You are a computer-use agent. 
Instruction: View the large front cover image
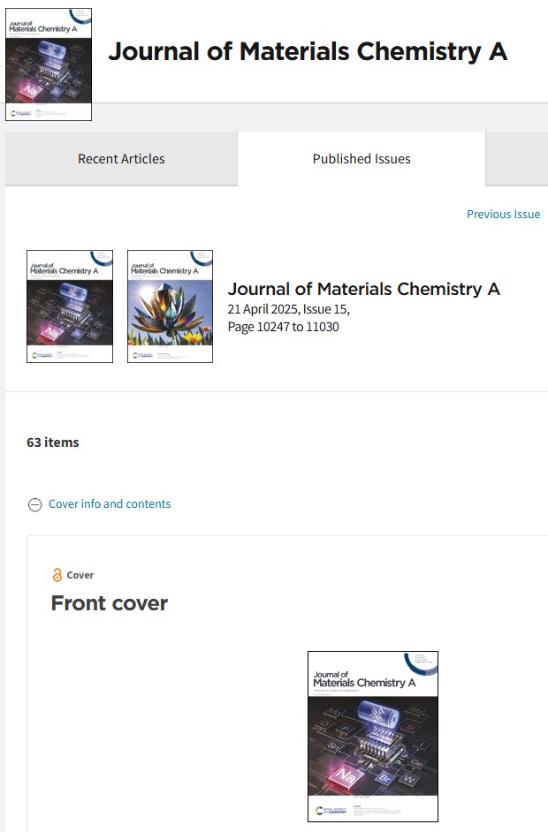[x=373, y=737]
